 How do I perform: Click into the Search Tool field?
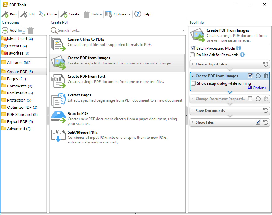pos(118,30)
